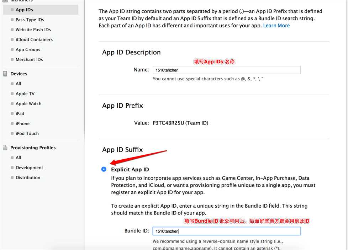Show iPhone devices
348x250 pixels.
point(22,123)
